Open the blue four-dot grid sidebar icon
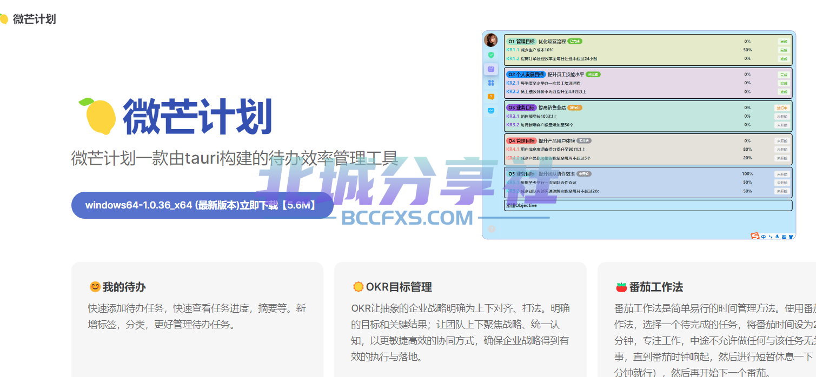This screenshot has height=377, width=816. coord(491,83)
